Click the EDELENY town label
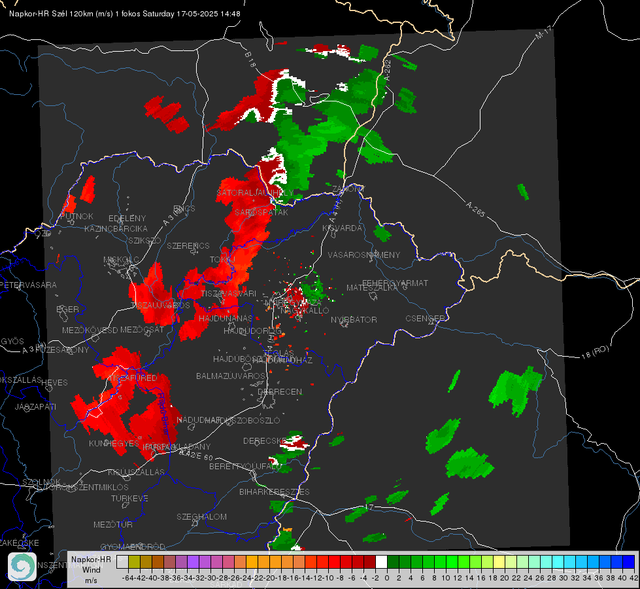The image size is (640, 589). 127,219
